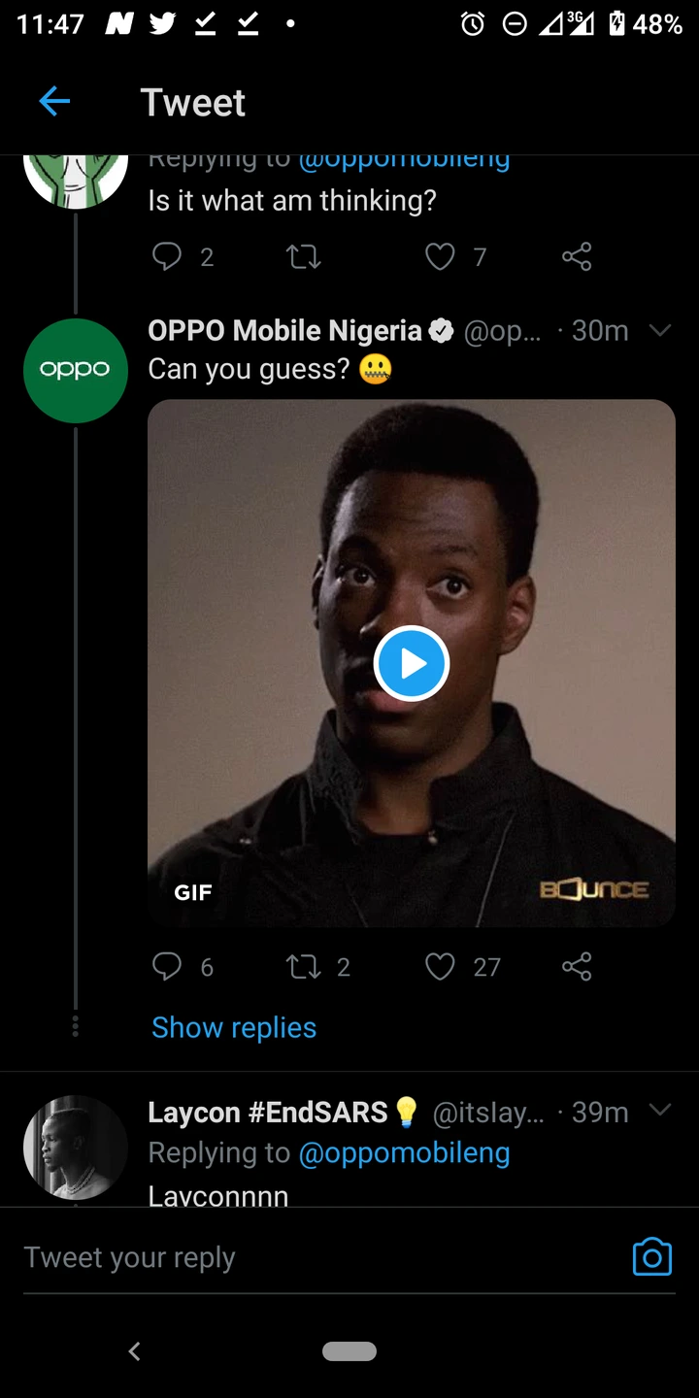699x1398 pixels.
Task: Share OPPO Mobile Nigeria's GIF tweet
Action: (577, 966)
